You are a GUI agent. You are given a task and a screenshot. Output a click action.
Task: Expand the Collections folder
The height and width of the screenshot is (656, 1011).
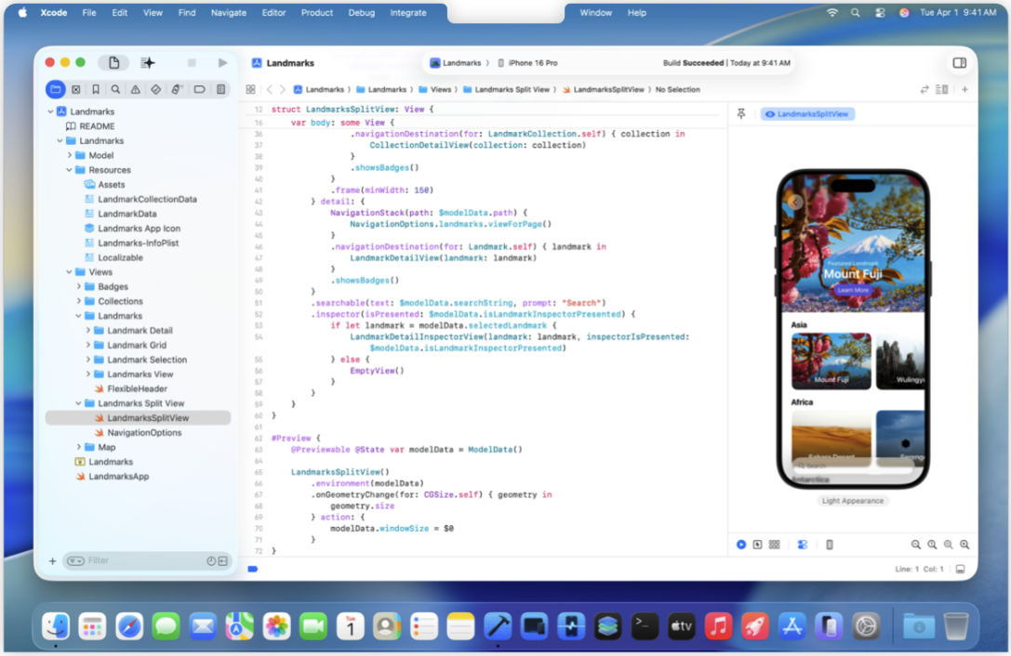click(x=79, y=301)
